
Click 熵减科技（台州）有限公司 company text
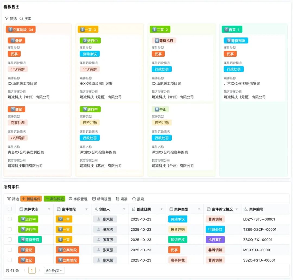click(x=173, y=166)
